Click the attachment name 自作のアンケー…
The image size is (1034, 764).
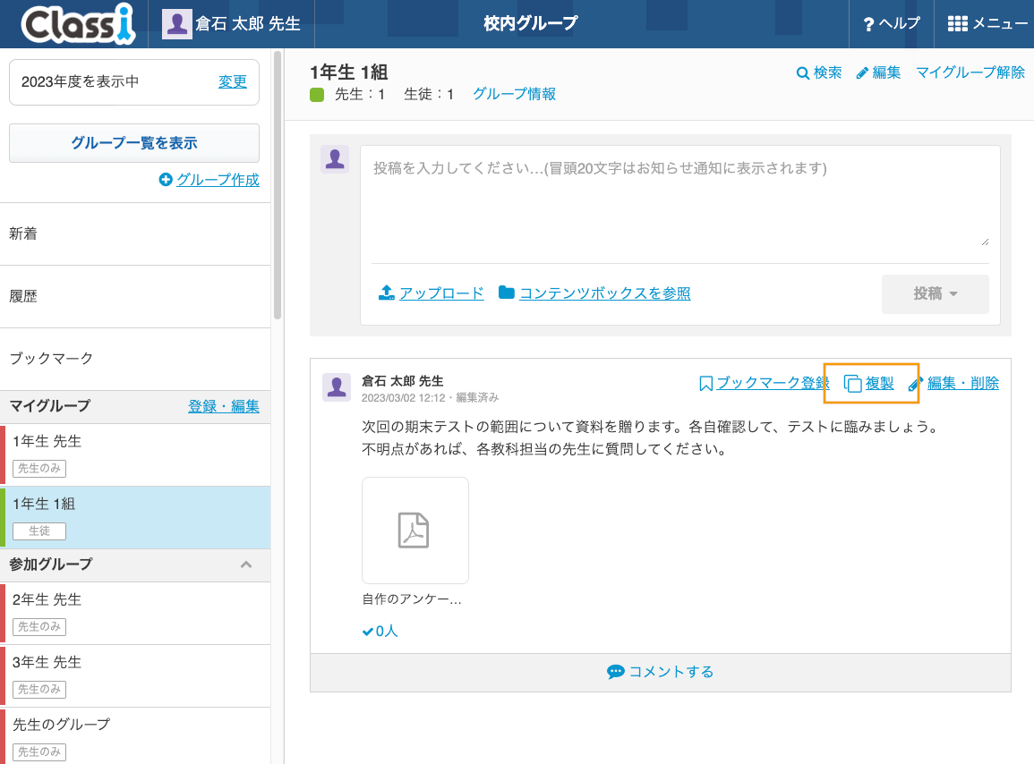point(412,599)
